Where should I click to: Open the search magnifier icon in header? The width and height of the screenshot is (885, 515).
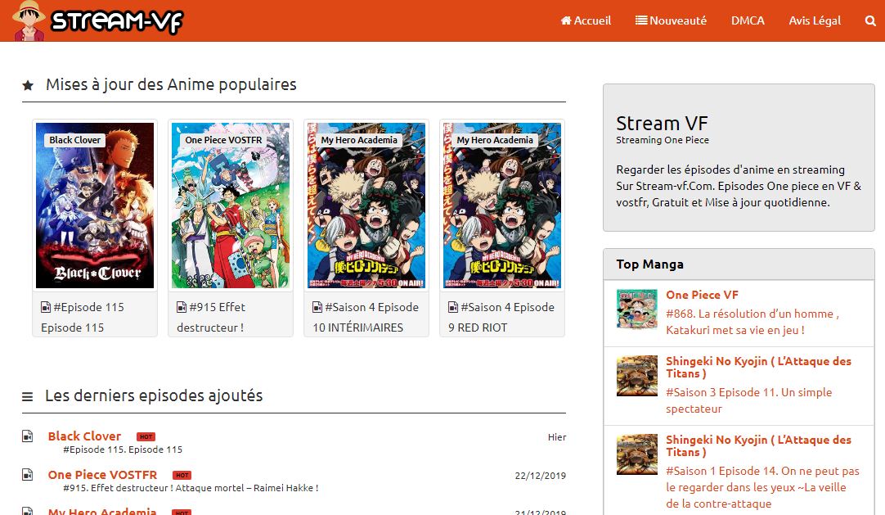[x=870, y=21]
